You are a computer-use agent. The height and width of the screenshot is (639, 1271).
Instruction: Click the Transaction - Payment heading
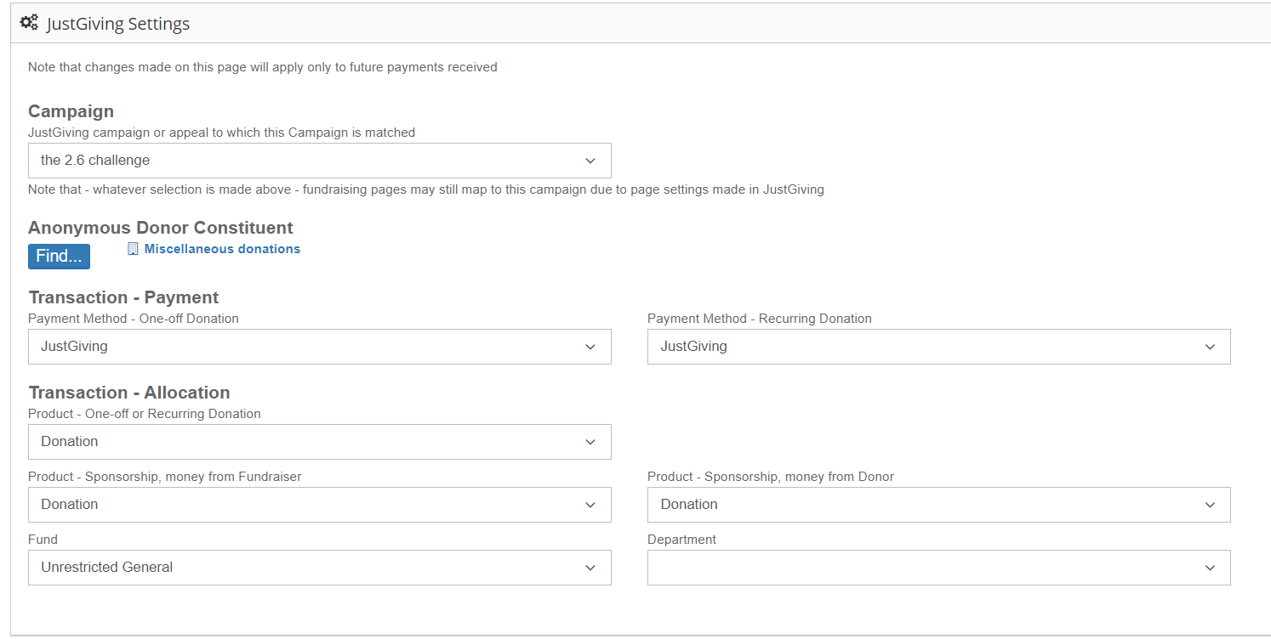click(x=124, y=297)
